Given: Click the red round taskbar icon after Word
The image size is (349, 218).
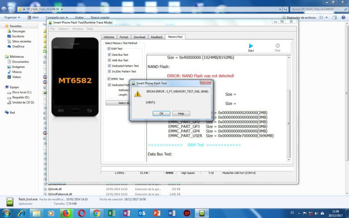Looking at the screenshot, I should (187, 213).
